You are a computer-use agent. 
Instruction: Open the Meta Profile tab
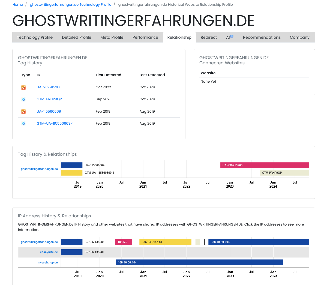point(112,37)
